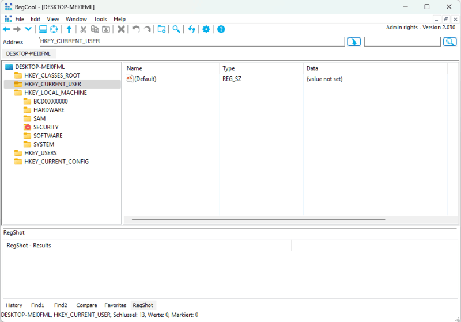This screenshot has width=461, height=322.
Task: Open settings gear icon in toolbar
Action: tap(206, 29)
